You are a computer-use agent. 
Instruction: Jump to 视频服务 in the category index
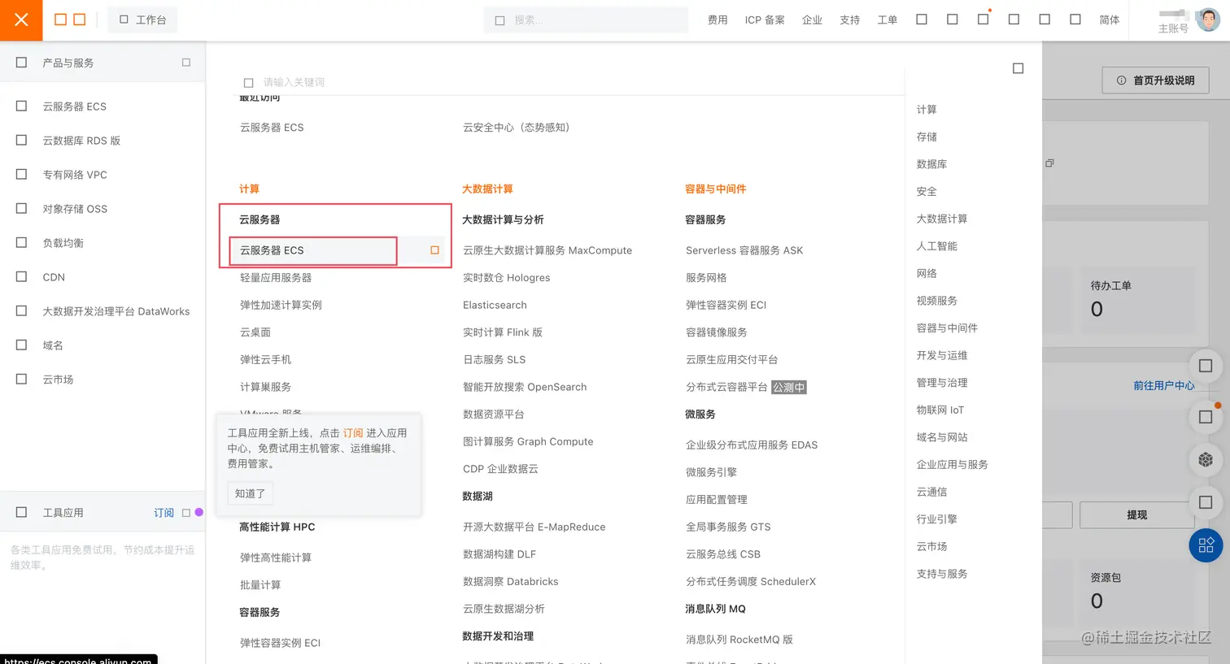click(937, 301)
